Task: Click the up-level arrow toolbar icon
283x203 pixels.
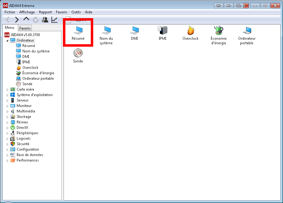Action: [x=26, y=19]
